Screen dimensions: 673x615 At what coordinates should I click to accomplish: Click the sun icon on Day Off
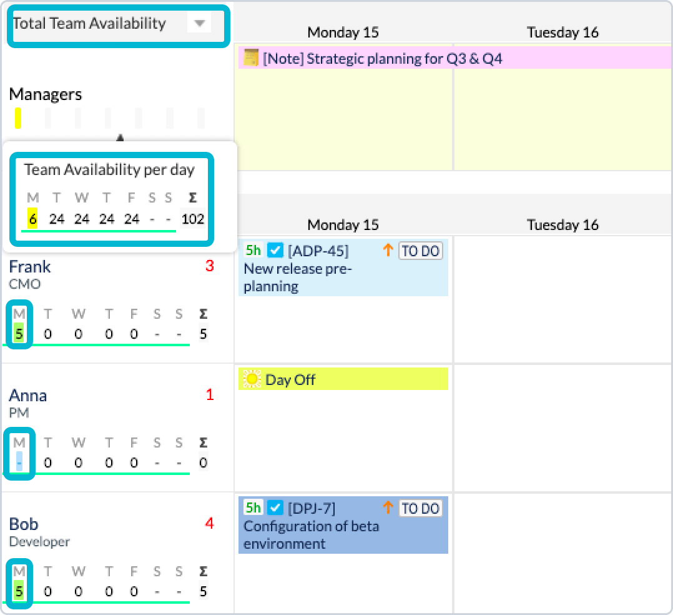(252, 379)
